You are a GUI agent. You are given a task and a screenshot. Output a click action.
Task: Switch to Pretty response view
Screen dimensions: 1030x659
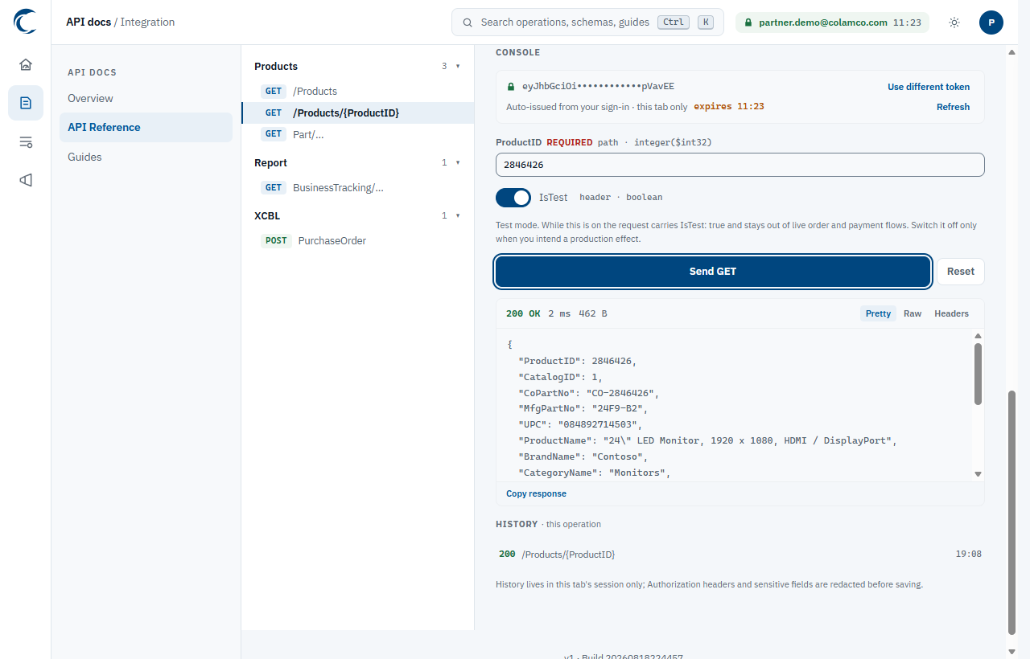click(x=878, y=313)
